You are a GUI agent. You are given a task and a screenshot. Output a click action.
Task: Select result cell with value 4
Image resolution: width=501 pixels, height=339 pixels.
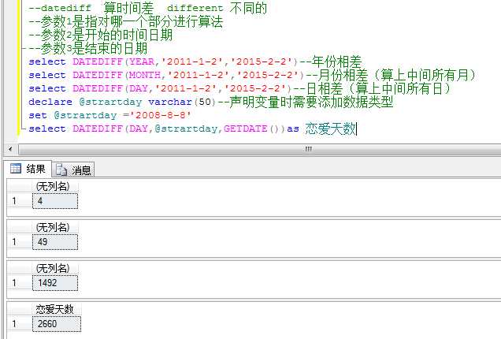(x=55, y=201)
